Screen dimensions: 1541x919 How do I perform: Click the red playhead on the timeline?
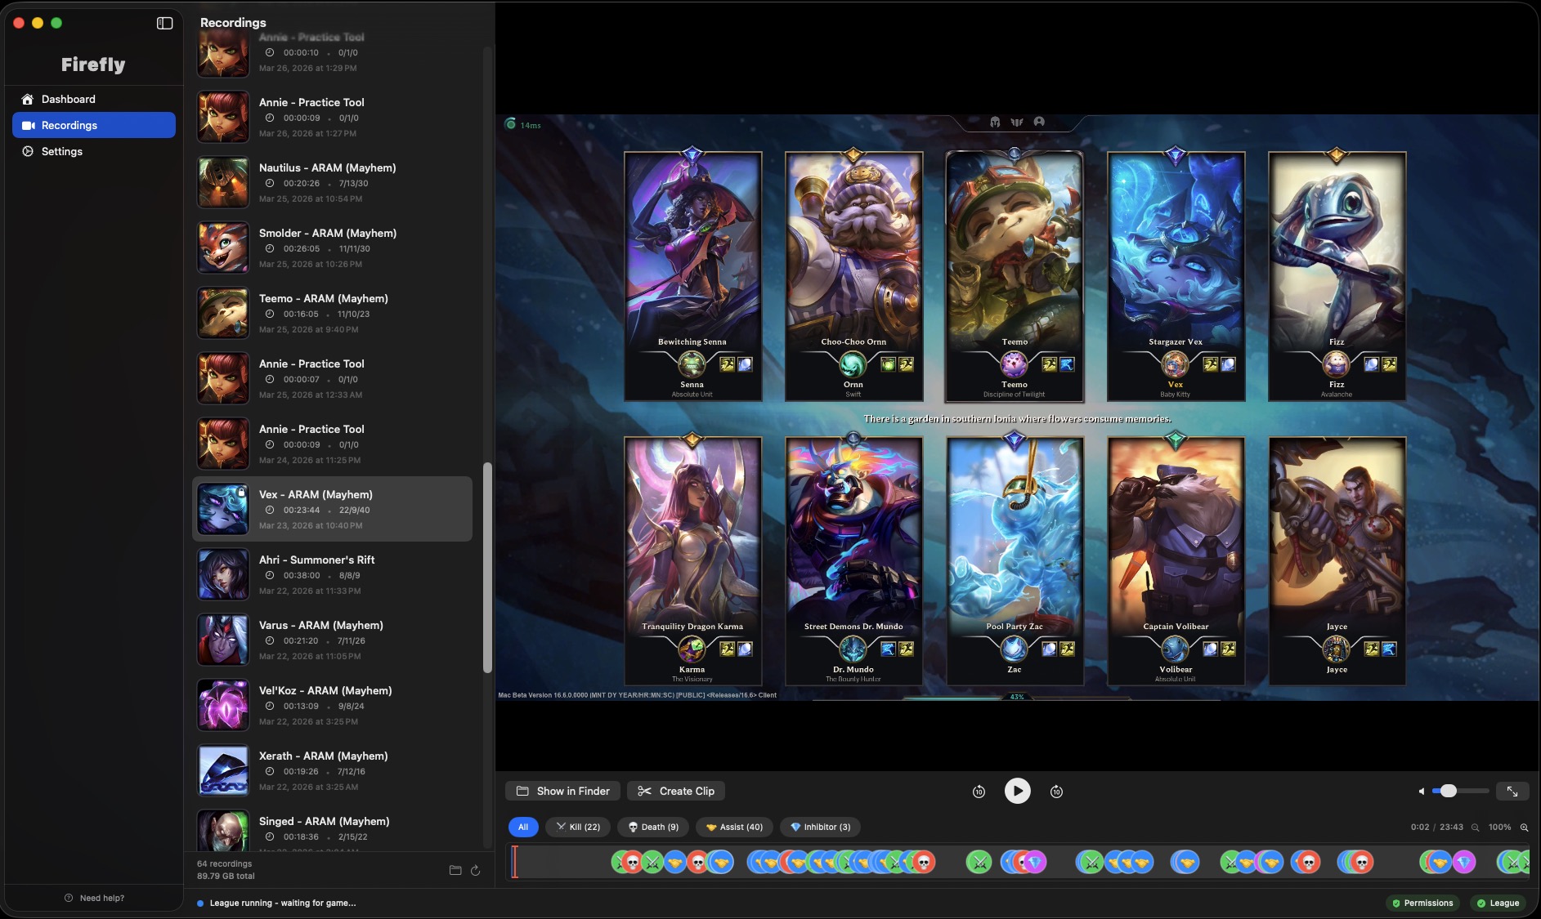[x=514, y=862]
